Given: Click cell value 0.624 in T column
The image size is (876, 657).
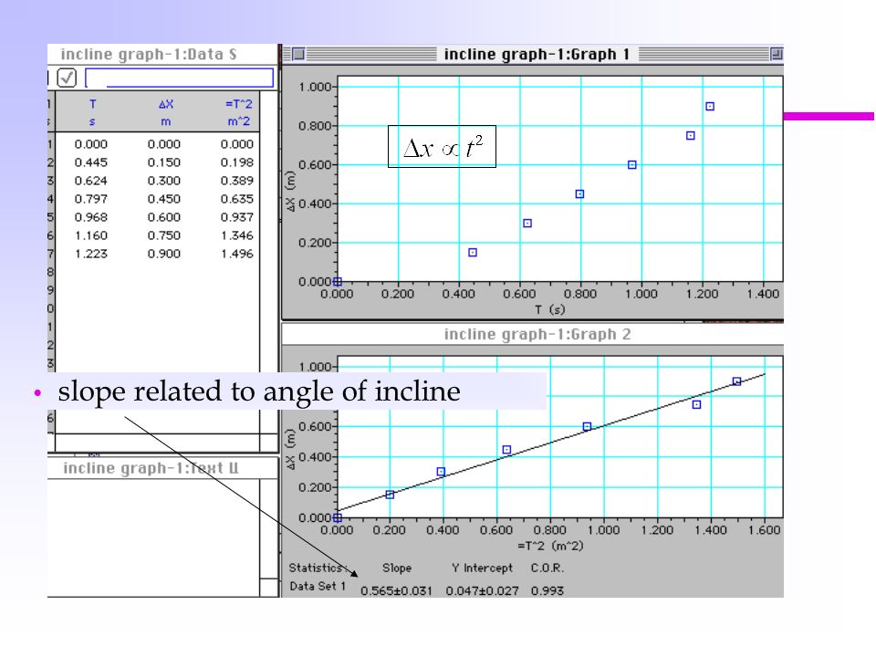Looking at the screenshot, I should coord(91,181).
